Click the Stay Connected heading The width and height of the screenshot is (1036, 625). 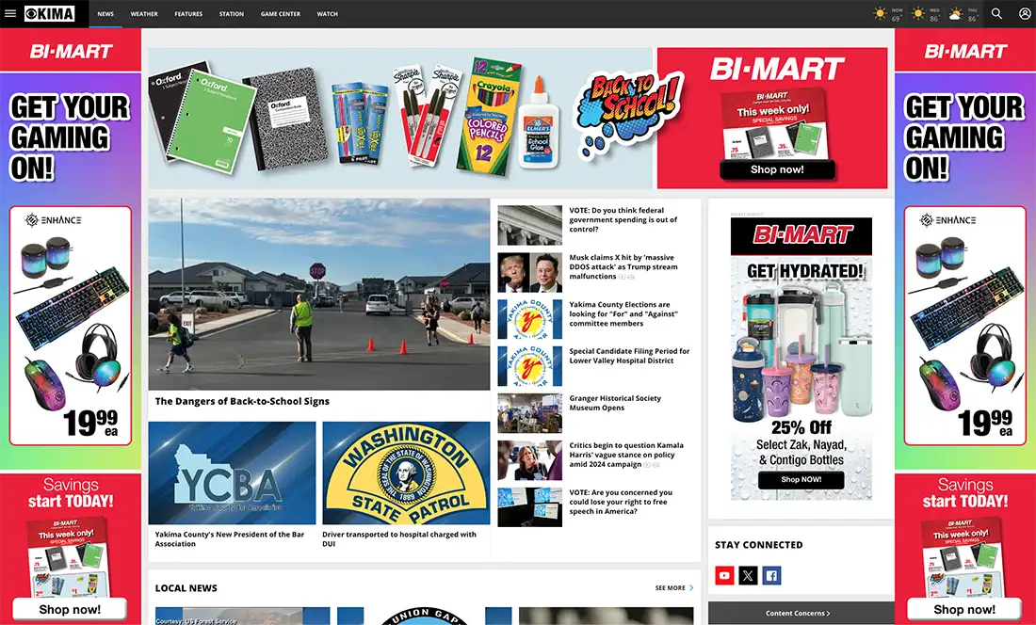pyautogui.click(x=758, y=544)
